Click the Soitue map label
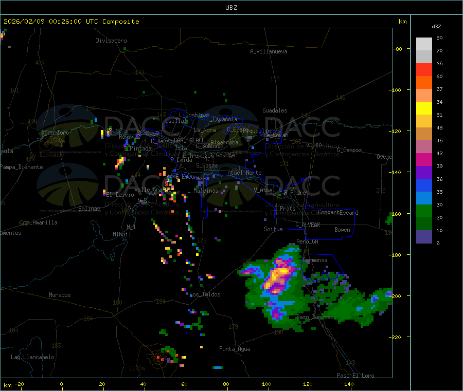463x391 pixels. click(x=273, y=229)
